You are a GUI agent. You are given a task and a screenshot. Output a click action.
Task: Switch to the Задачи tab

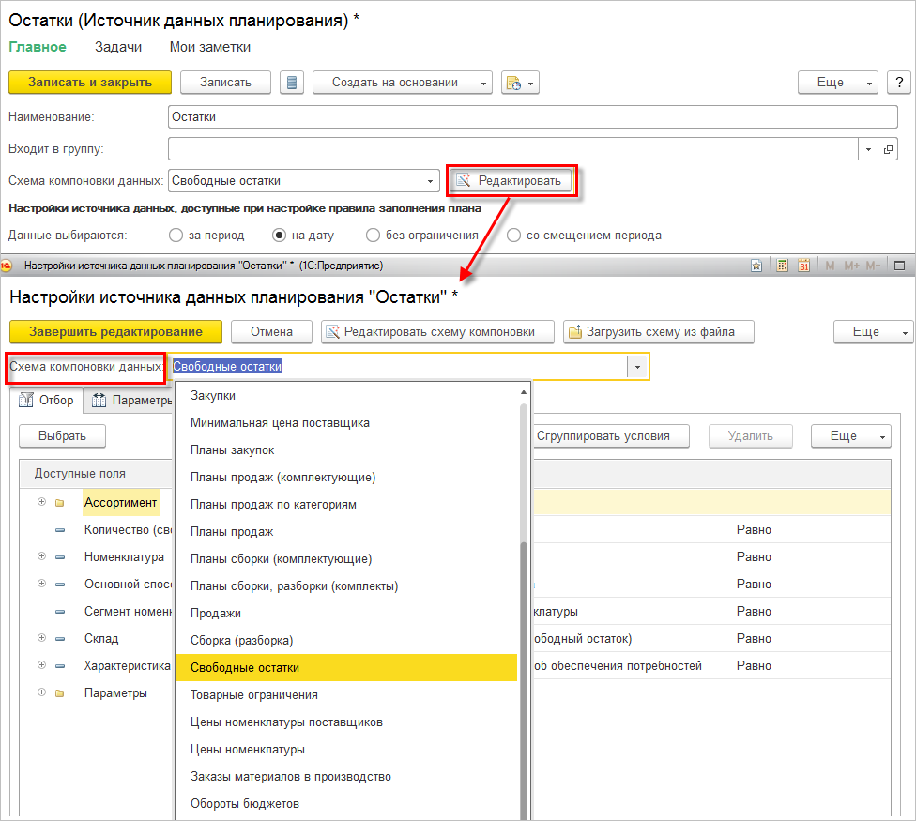(118, 47)
